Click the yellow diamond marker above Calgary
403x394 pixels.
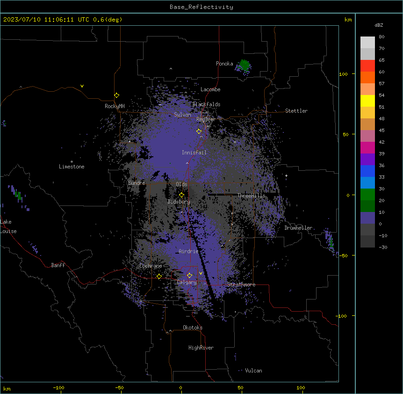point(189,276)
